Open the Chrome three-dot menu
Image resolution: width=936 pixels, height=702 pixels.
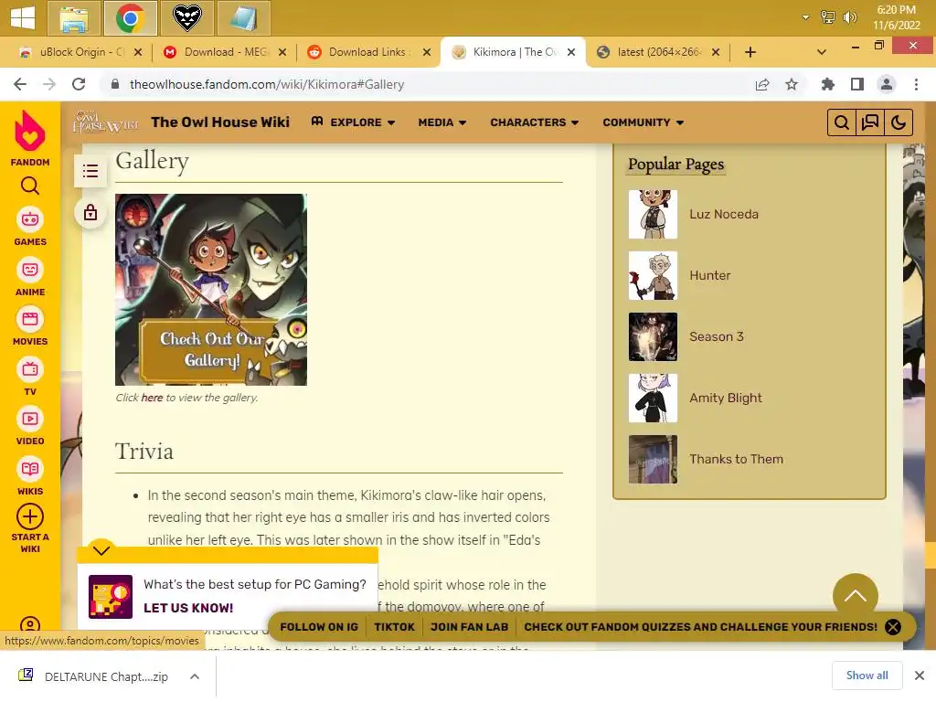tap(916, 85)
